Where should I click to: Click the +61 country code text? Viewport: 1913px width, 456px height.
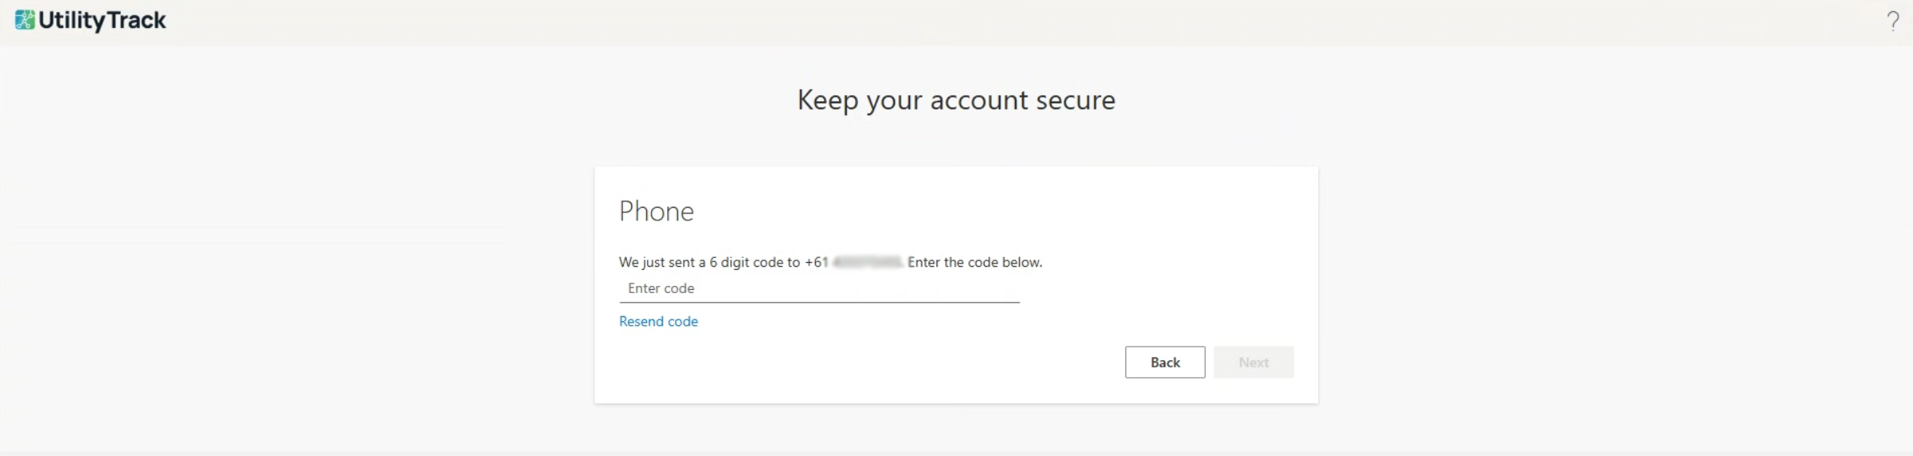click(816, 262)
